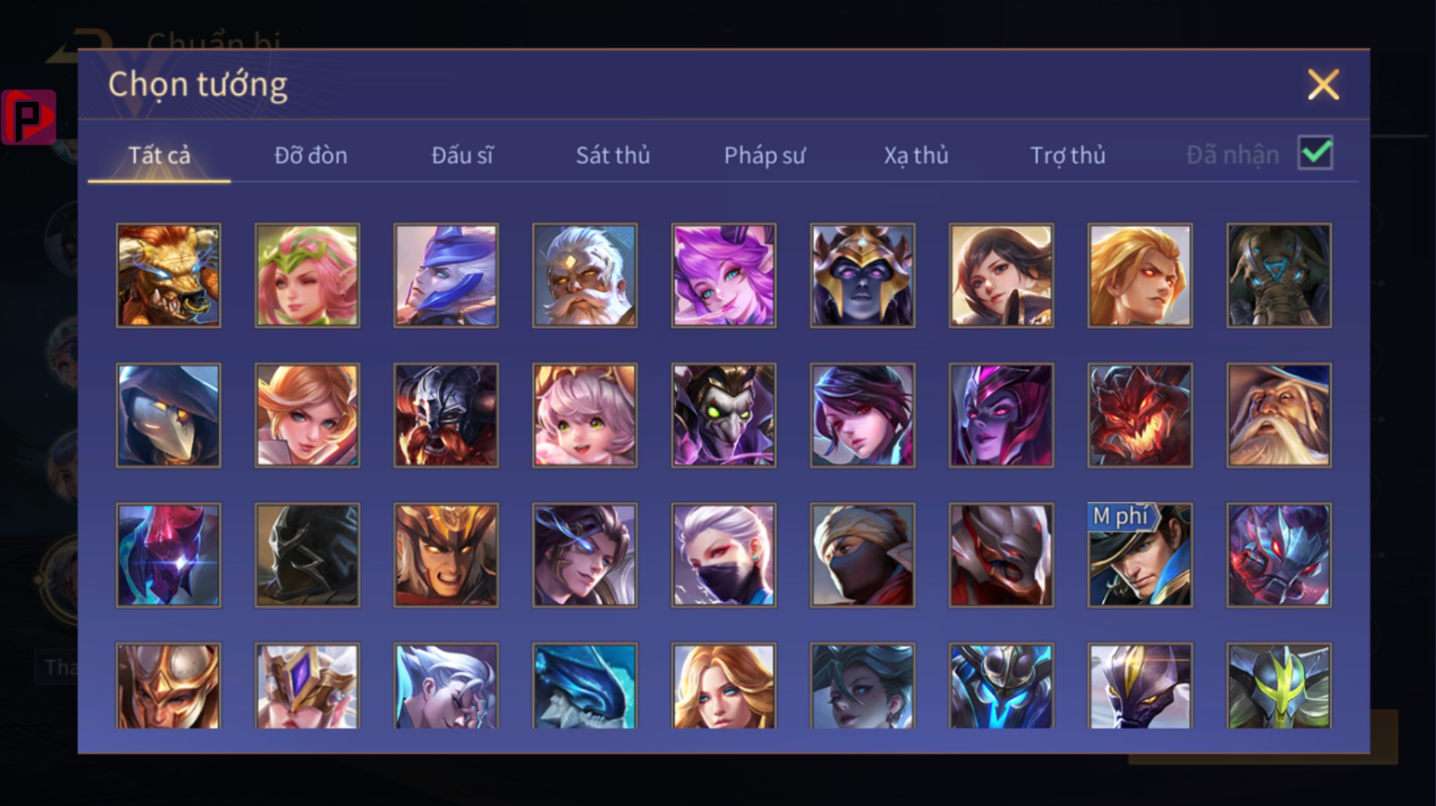Pick the silver-haired masked ninja girl
This screenshot has height=806, width=1436.
(724, 555)
